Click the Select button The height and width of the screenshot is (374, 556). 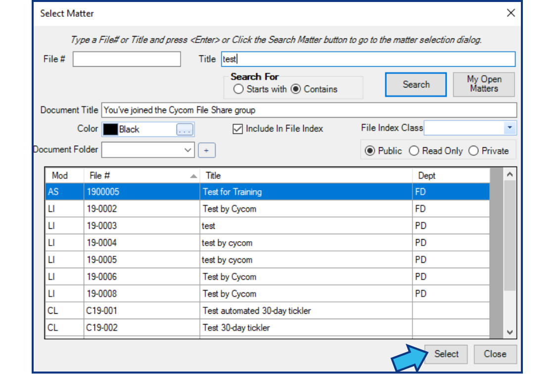point(446,354)
